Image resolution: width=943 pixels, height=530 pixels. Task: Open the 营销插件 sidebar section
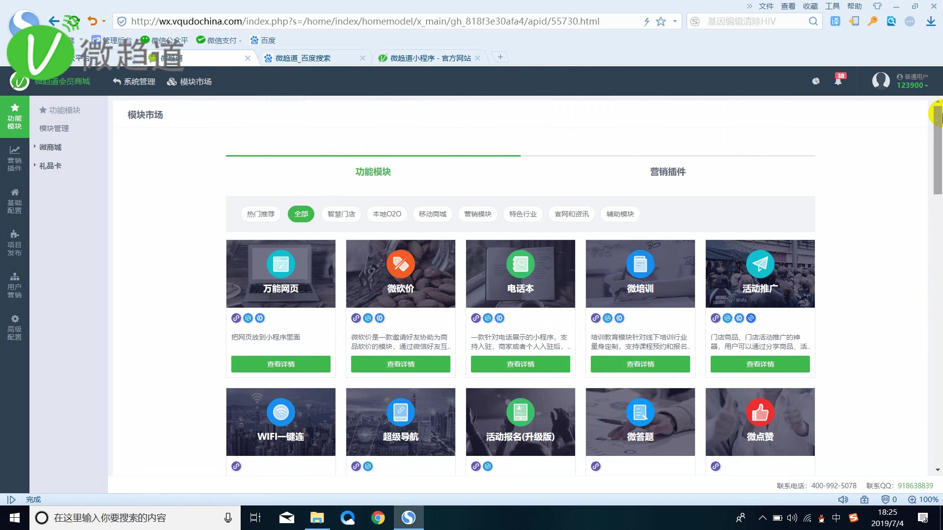[15, 159]
